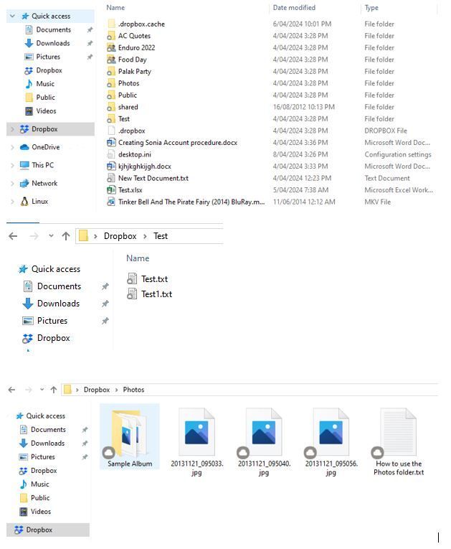Click Dropbox in the Dropbox > Test address bar

click(120, 236)
